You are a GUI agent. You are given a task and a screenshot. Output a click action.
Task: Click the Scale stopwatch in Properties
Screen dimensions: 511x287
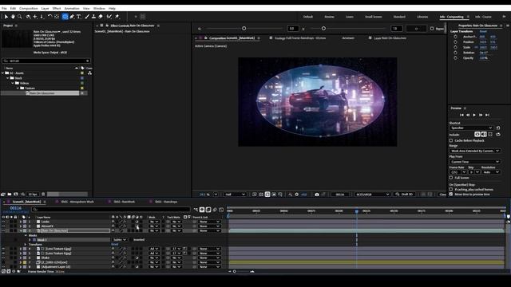click(x=455, y=47)
